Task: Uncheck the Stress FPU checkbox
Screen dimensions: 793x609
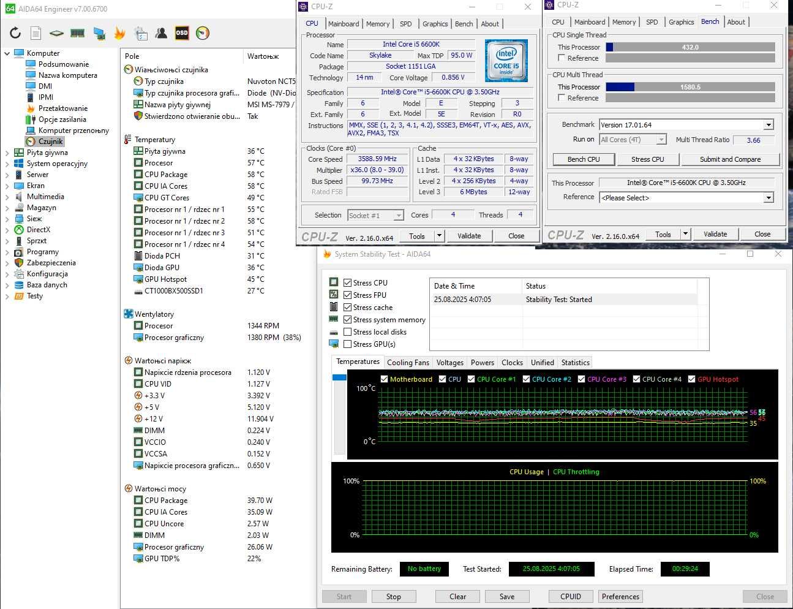Action: pyautogui.click(x=348, y=295)
